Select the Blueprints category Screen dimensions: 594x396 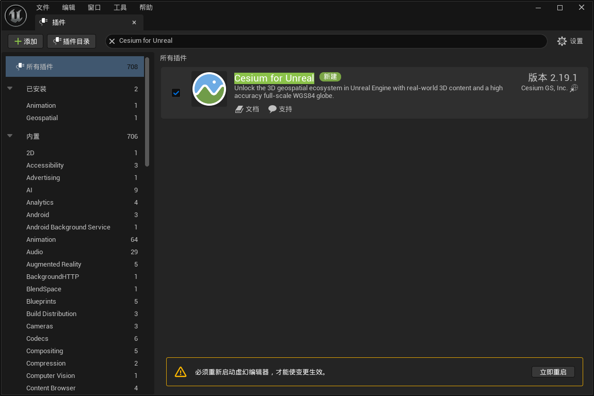coord(75,301)
